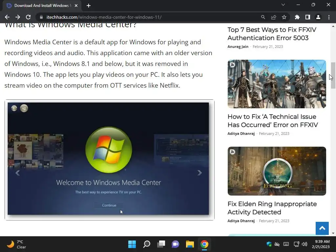Open Chrome extensions puzzle icon

297,17
